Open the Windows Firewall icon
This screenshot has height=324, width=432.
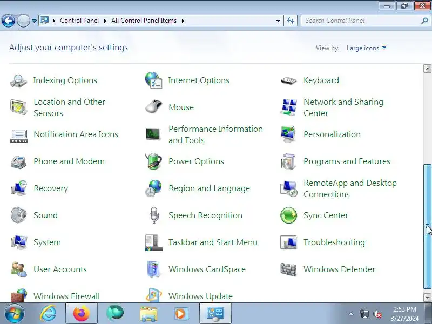(19, 295)
